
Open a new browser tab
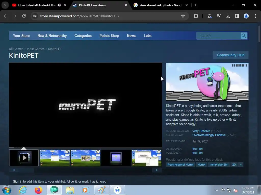click(x=196, y=5)
